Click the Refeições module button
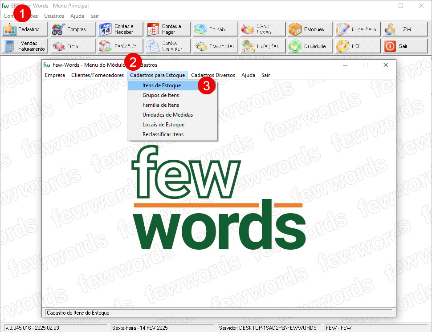The height and width of the screenshot is (332, 432). pyautogui.click(x=263, y=46)
